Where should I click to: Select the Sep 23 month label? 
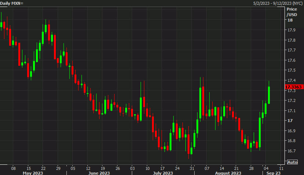pyautogui.click(x=274, y=173)
